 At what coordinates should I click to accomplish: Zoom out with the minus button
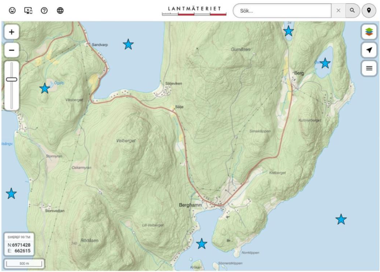click(x=12, y=49)
